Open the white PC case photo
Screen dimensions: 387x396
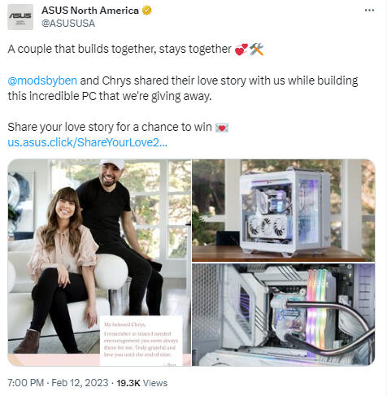[x=284, y=211]
